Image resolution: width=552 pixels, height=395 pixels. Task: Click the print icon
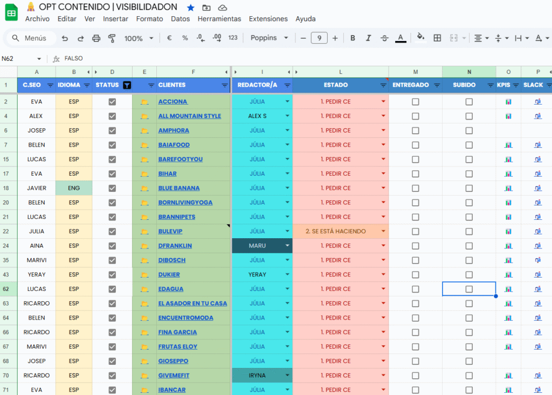tap(96, 38)
